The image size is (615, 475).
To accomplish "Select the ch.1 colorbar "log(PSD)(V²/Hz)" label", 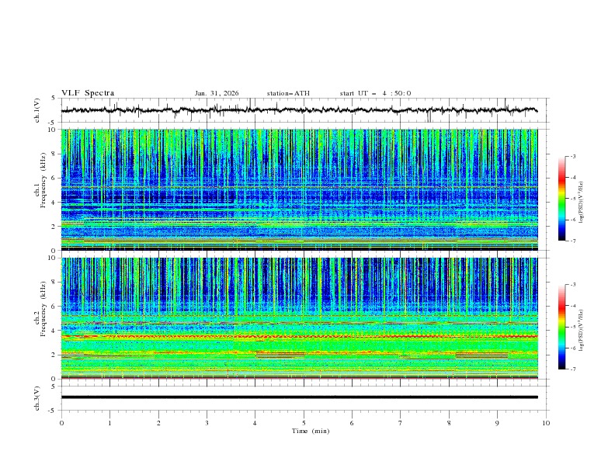I will point(582,203).
